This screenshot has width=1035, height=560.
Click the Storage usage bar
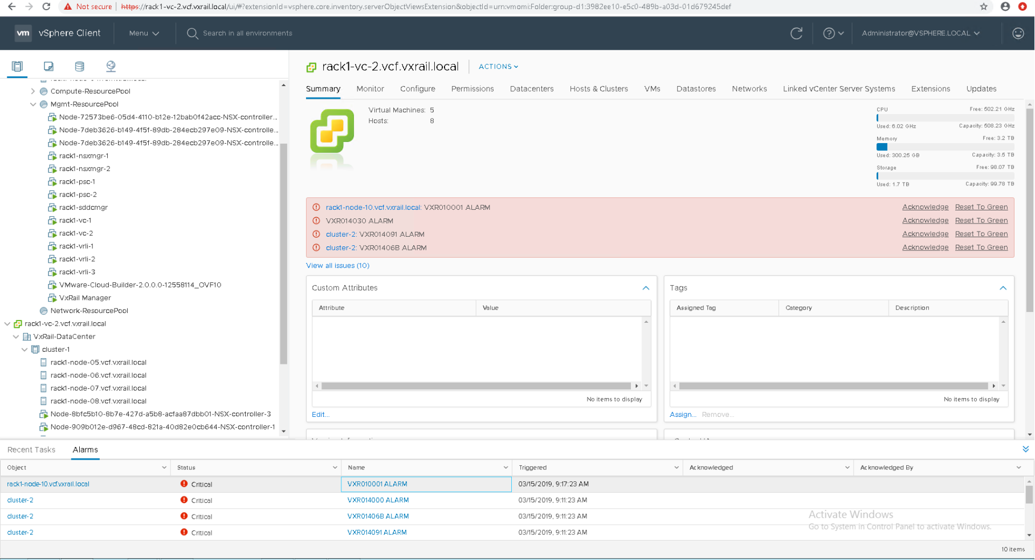(945, 176)
